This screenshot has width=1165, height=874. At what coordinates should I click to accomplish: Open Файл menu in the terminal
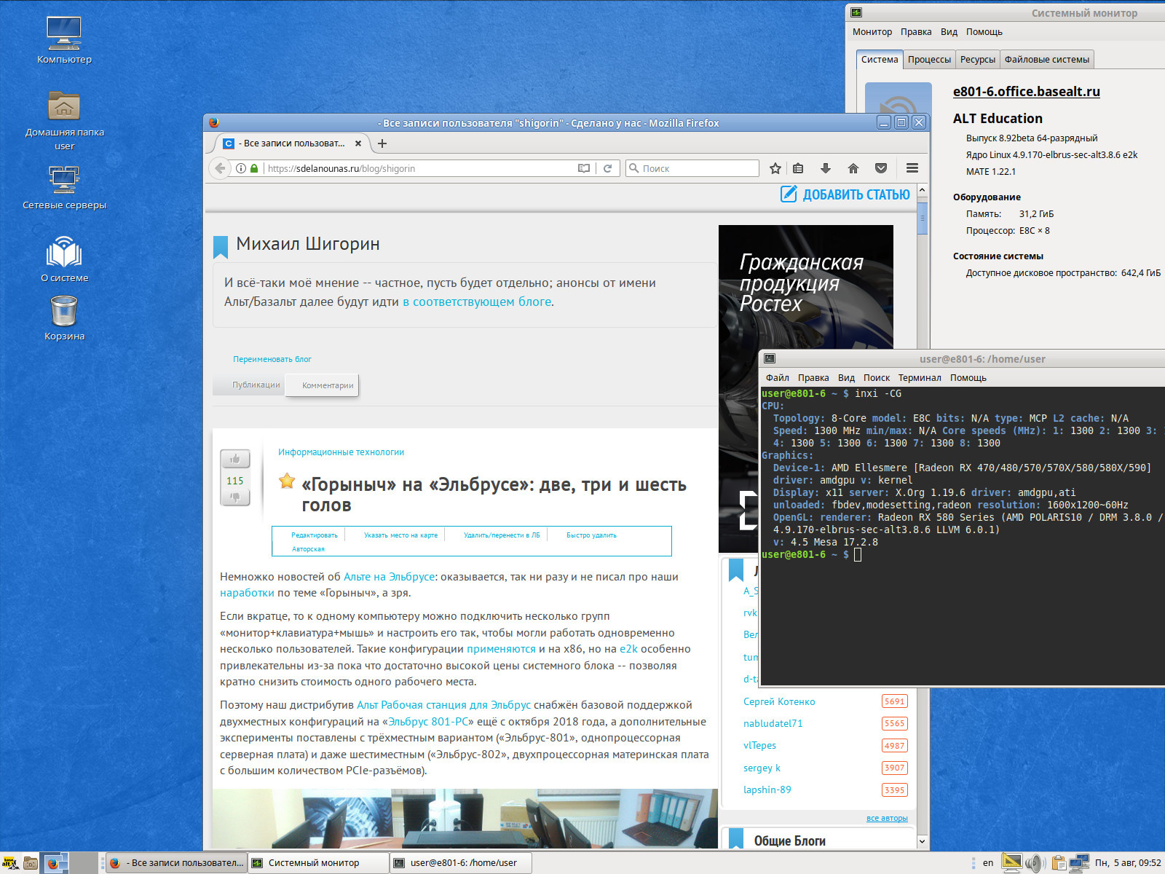click(x=777, y=378)
